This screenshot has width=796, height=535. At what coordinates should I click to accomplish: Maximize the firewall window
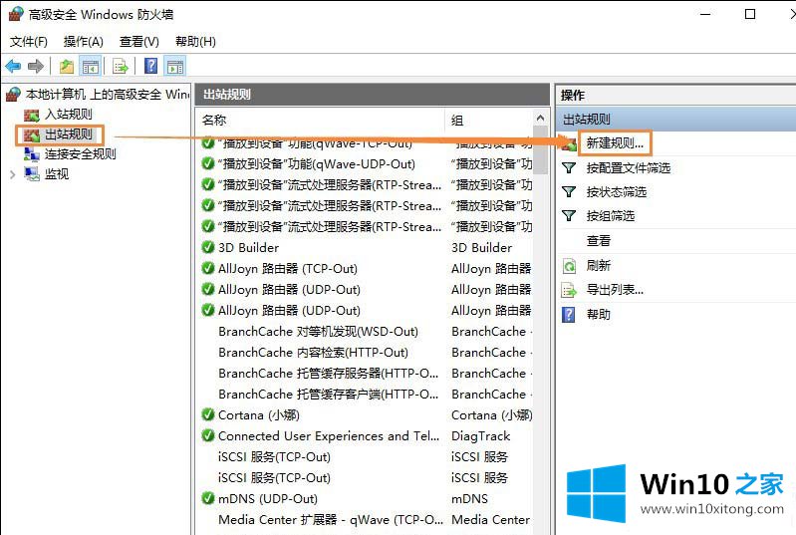coord(750,14)
